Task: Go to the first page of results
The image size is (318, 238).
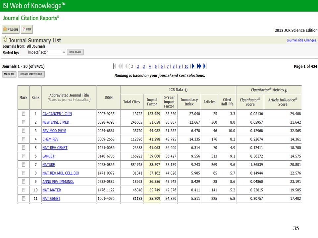Action: pyautogui.click(x=115, y=66)
